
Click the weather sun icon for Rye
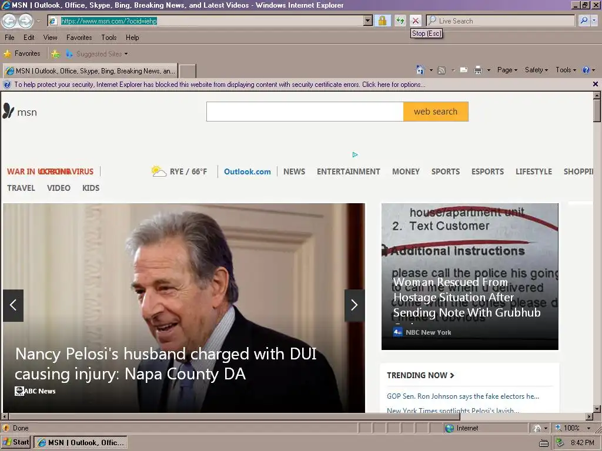[x=158, y=171]
